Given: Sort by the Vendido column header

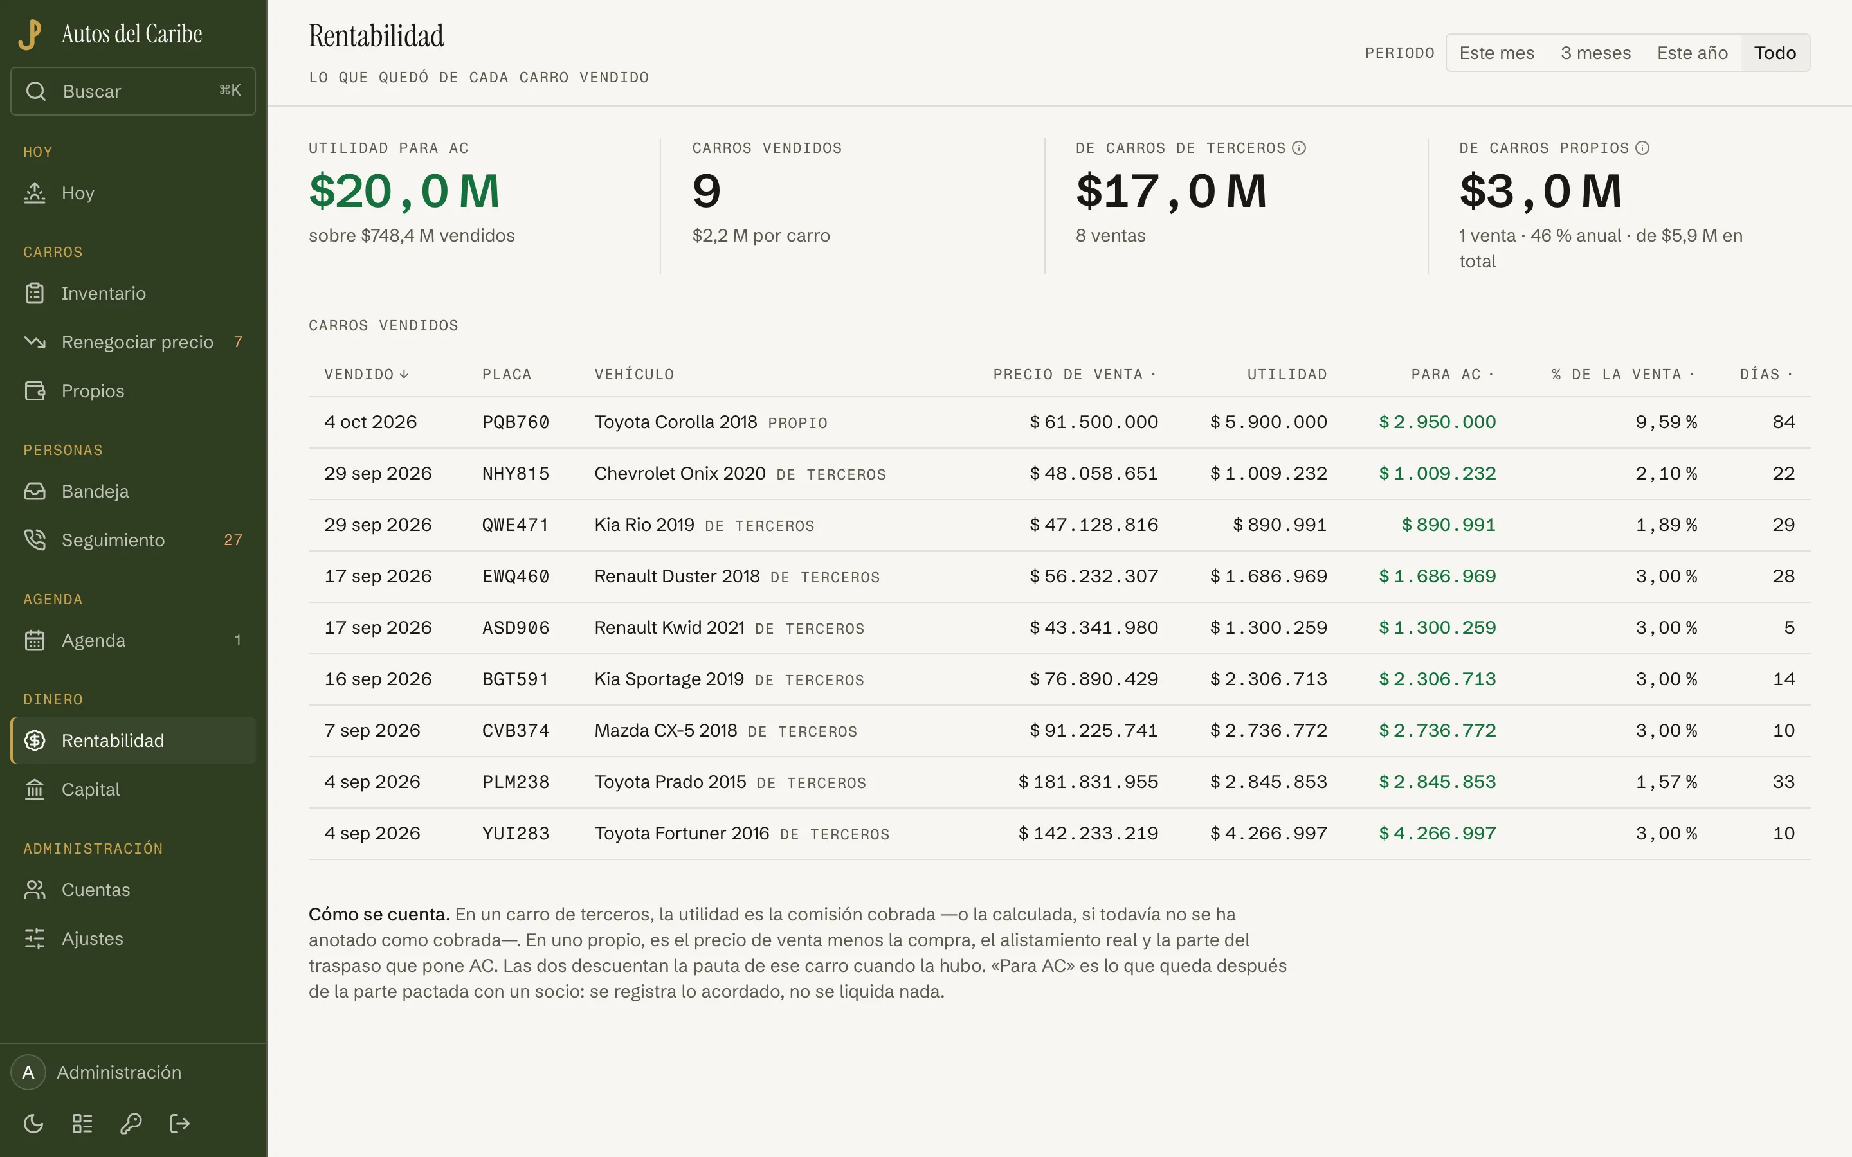Looking at the screenshot, I should click(x=367, y=374).
